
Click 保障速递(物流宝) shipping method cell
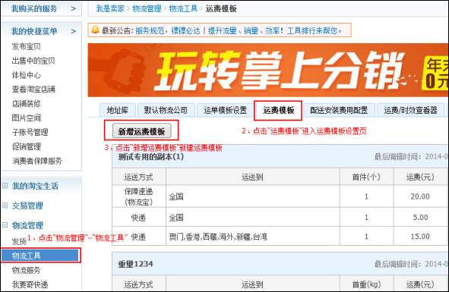(x=138, y=196)
